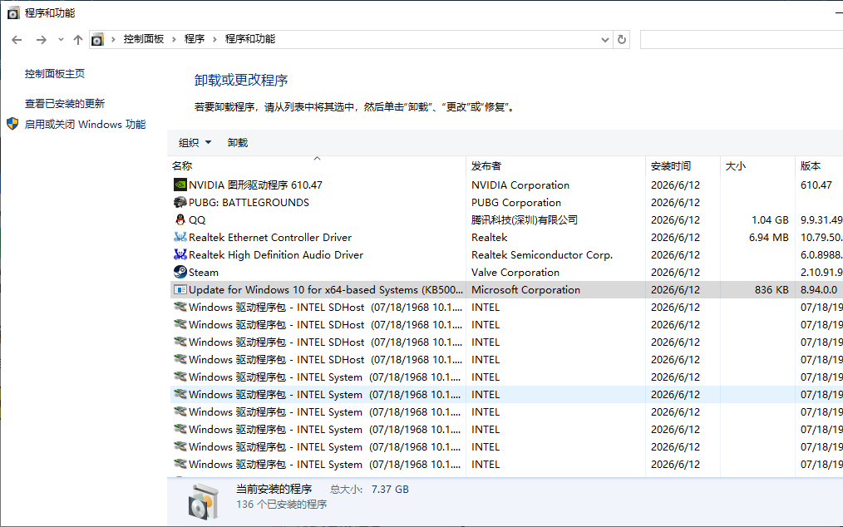
Task: Go up one level with up arrow
Action: point(78,39)
